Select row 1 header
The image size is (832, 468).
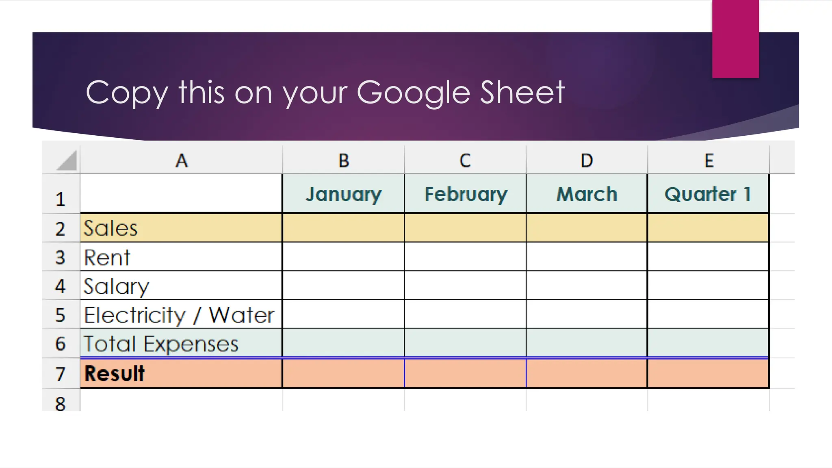[61, 194]
